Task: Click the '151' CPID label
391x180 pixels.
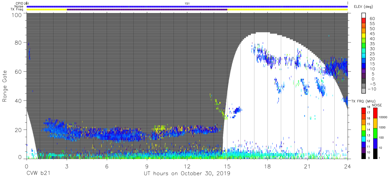Action: [187, 3]
